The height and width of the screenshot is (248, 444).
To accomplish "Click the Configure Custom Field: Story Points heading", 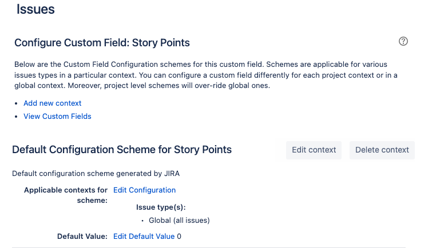I will (102, 43).
